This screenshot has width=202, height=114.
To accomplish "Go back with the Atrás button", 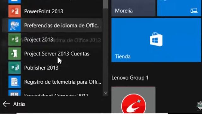I will [14, 104].
